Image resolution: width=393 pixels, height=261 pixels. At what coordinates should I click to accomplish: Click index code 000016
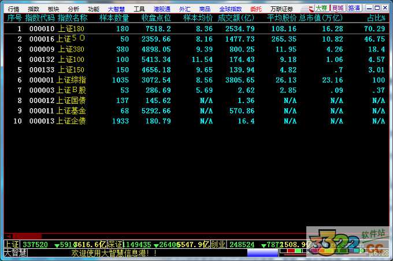tap(42, 39)
